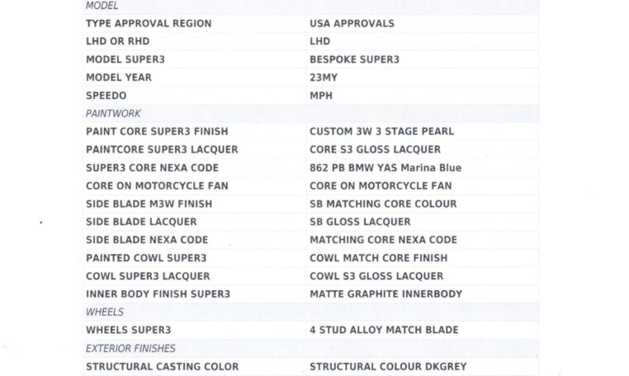Click SB MATCHING CORE COLOUR value

383,204
